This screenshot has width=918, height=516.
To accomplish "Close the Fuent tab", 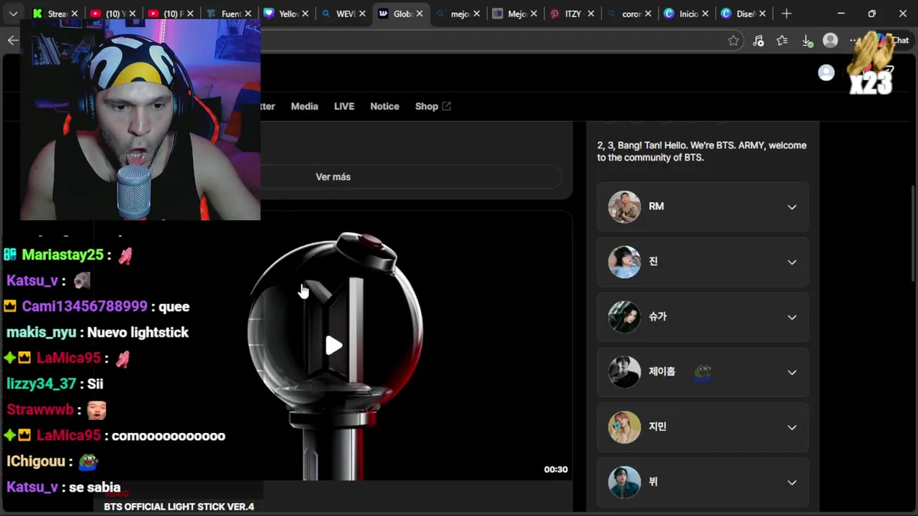I will click(247, 14).
